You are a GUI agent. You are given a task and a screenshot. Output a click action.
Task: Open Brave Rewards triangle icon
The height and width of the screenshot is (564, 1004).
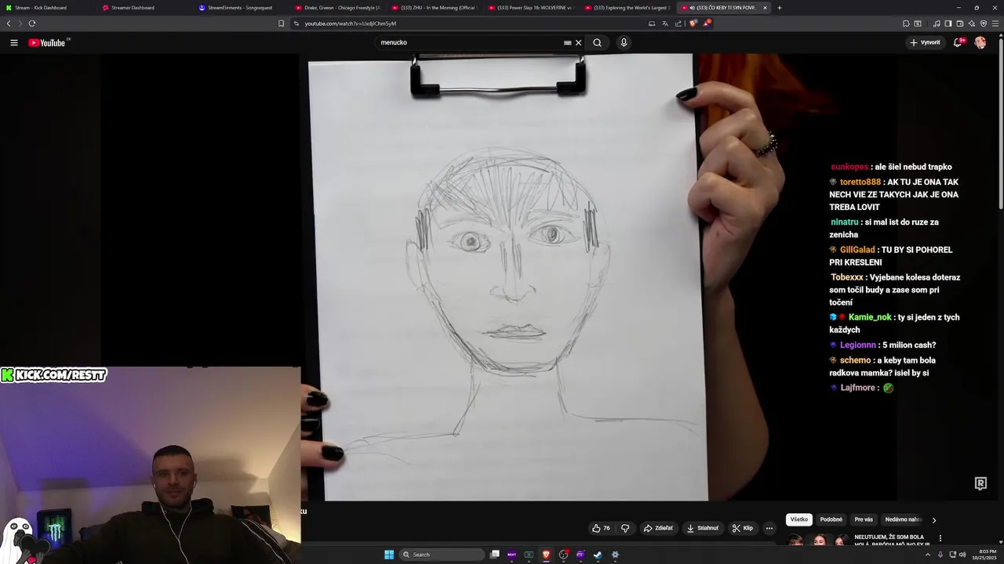(706, 23)
